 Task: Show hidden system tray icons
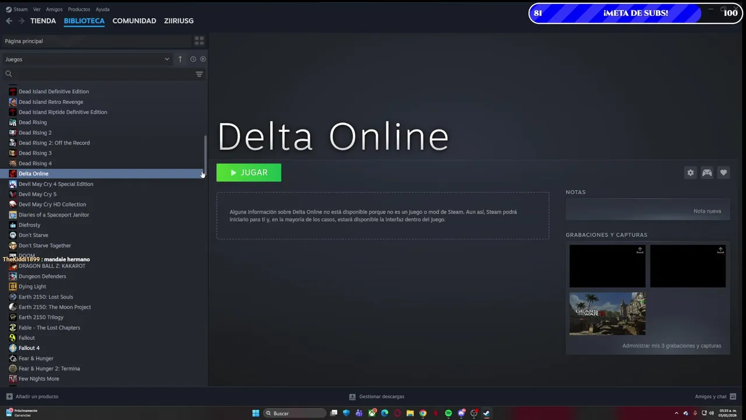[x=676, y=413]
